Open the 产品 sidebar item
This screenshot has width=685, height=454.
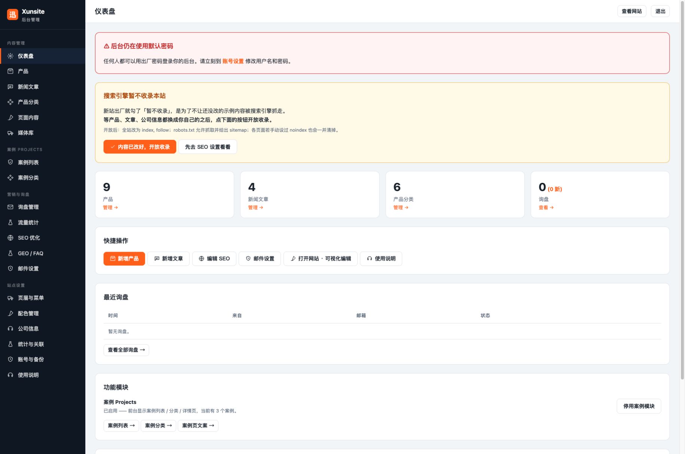coord(43,71)
